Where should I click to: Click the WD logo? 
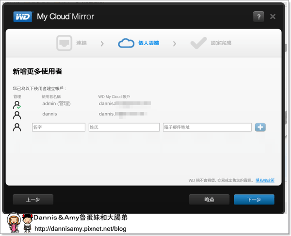23,16
